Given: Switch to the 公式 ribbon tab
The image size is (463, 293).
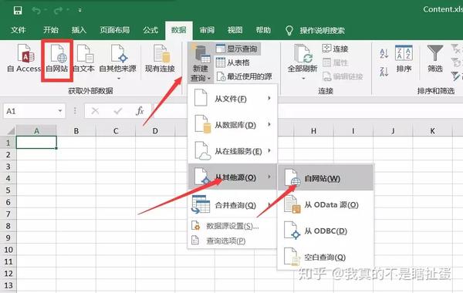Looking at the screenshot, I should (x=150, y=30).
